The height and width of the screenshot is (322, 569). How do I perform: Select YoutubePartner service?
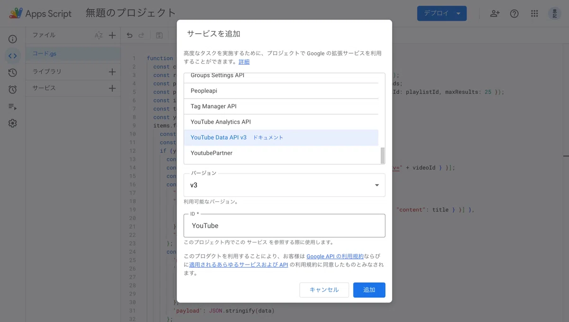coord(281,153)
